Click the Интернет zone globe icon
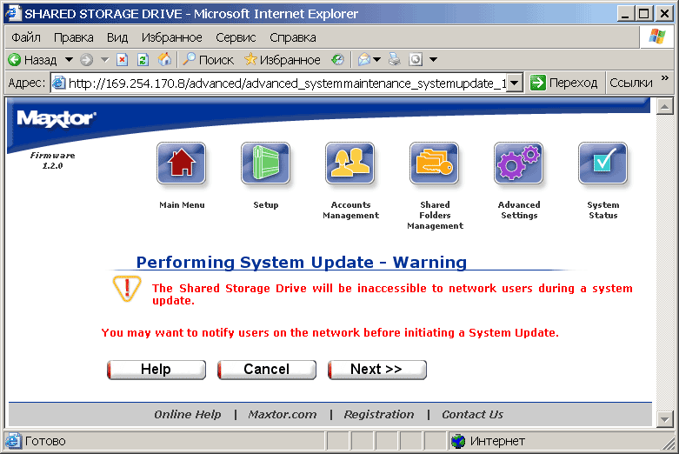 point(457,441)
